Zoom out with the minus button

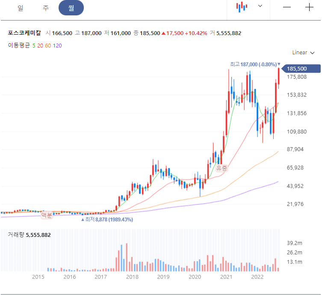[x=287, y=7]
